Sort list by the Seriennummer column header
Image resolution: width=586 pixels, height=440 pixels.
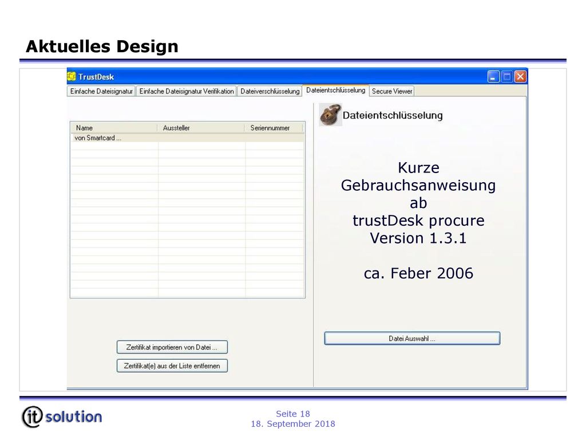[x=274, y=128]
